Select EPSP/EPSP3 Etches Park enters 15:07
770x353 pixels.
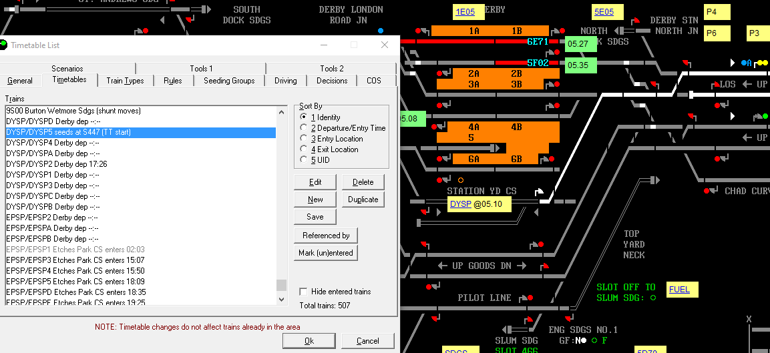(x=140, y=260)
